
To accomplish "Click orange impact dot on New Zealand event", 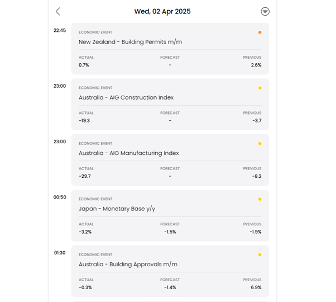I will (x=260, y=32).
